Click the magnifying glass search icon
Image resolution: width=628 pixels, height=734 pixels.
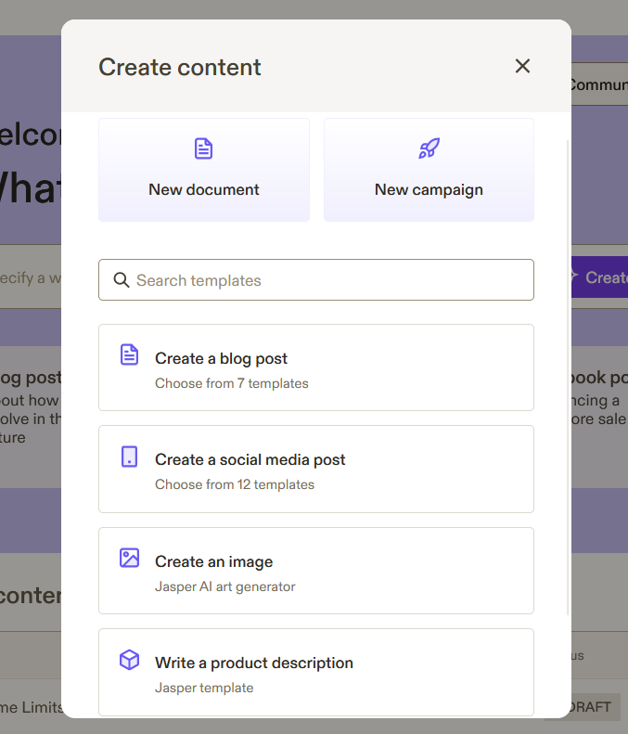[121, 280]
